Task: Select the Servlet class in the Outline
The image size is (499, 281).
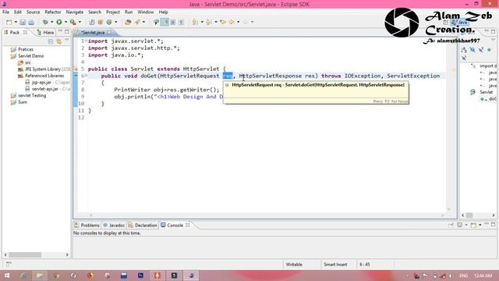Action: tap(482, 92)
